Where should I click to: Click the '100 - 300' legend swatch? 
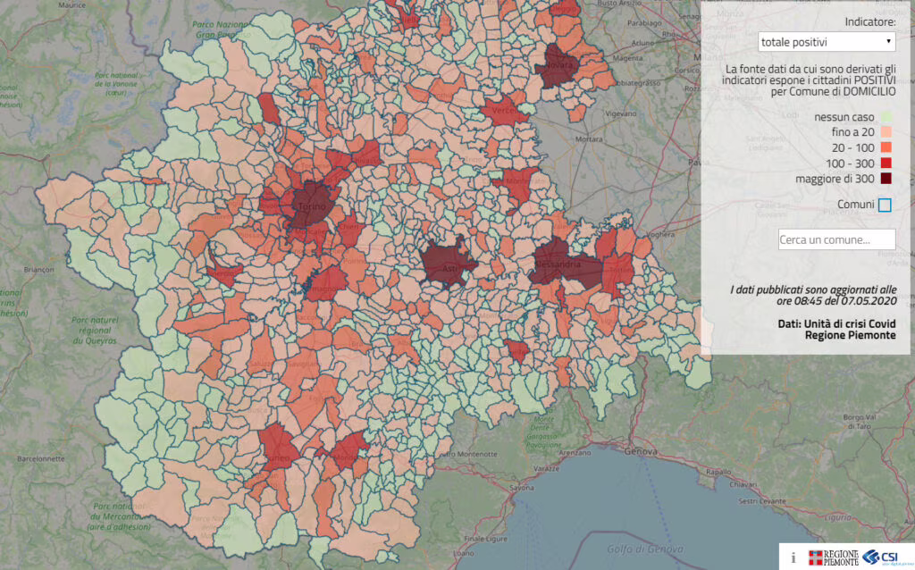click(x=886, y=163)
